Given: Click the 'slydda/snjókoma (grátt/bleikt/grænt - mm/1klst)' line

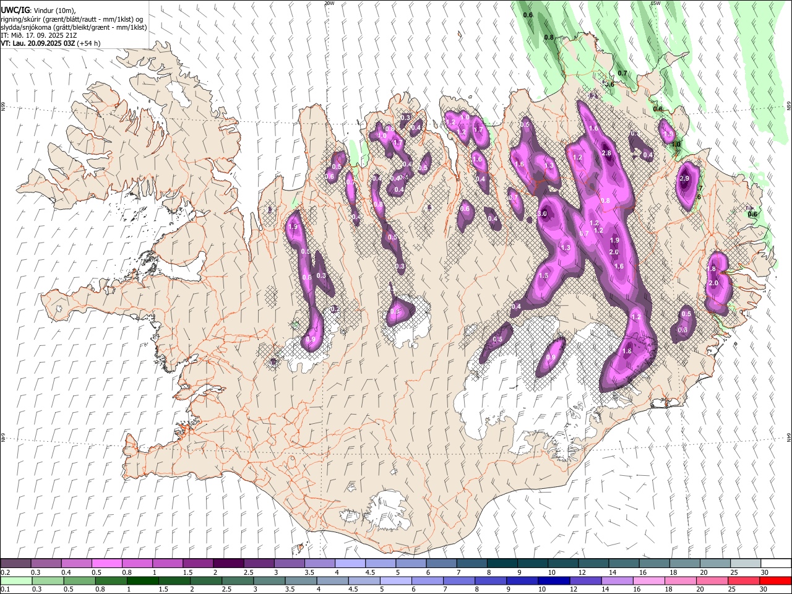Looking at the screenshot, I should (74, 27).
